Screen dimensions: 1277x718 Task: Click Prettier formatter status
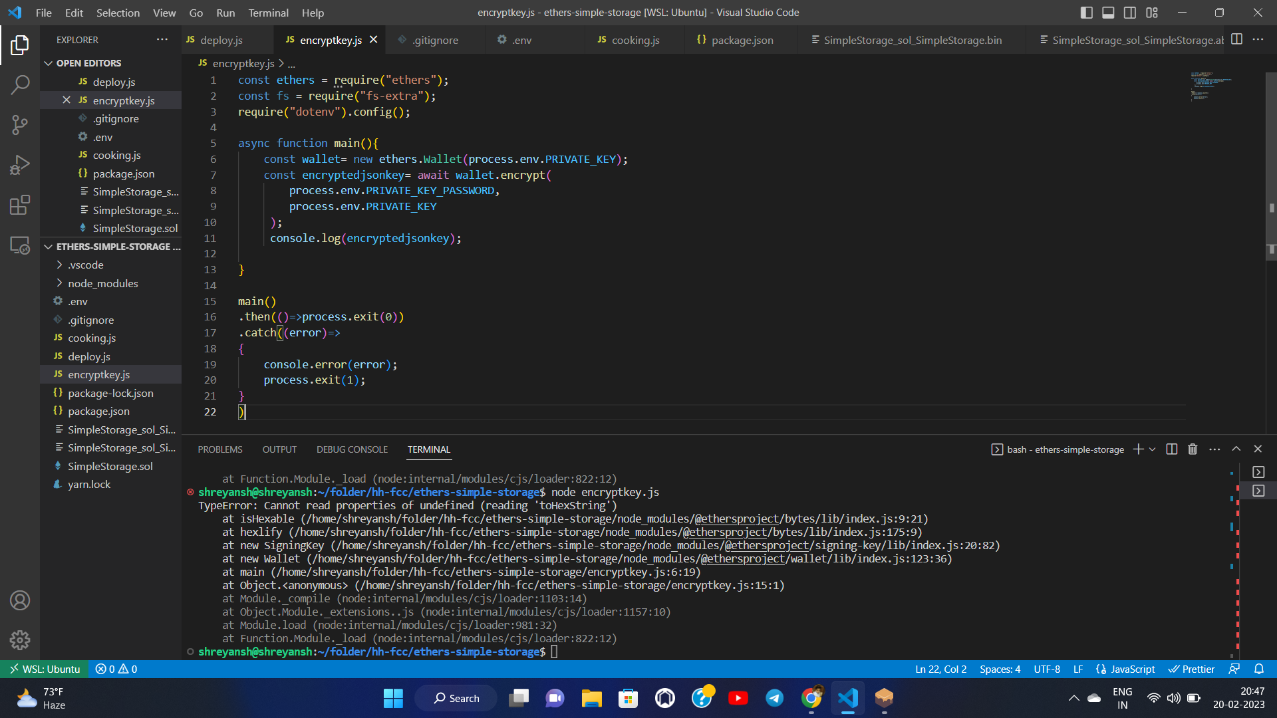coord(1192,669)
